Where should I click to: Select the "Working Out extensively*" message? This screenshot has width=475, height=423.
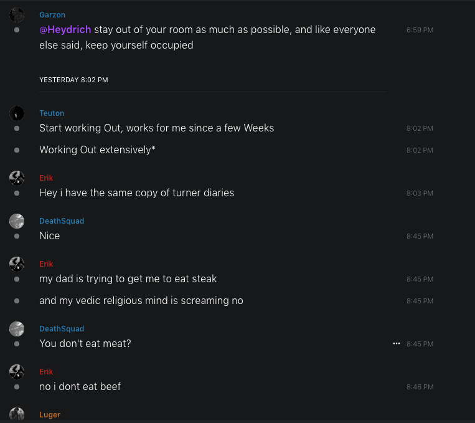coord(97,150)
